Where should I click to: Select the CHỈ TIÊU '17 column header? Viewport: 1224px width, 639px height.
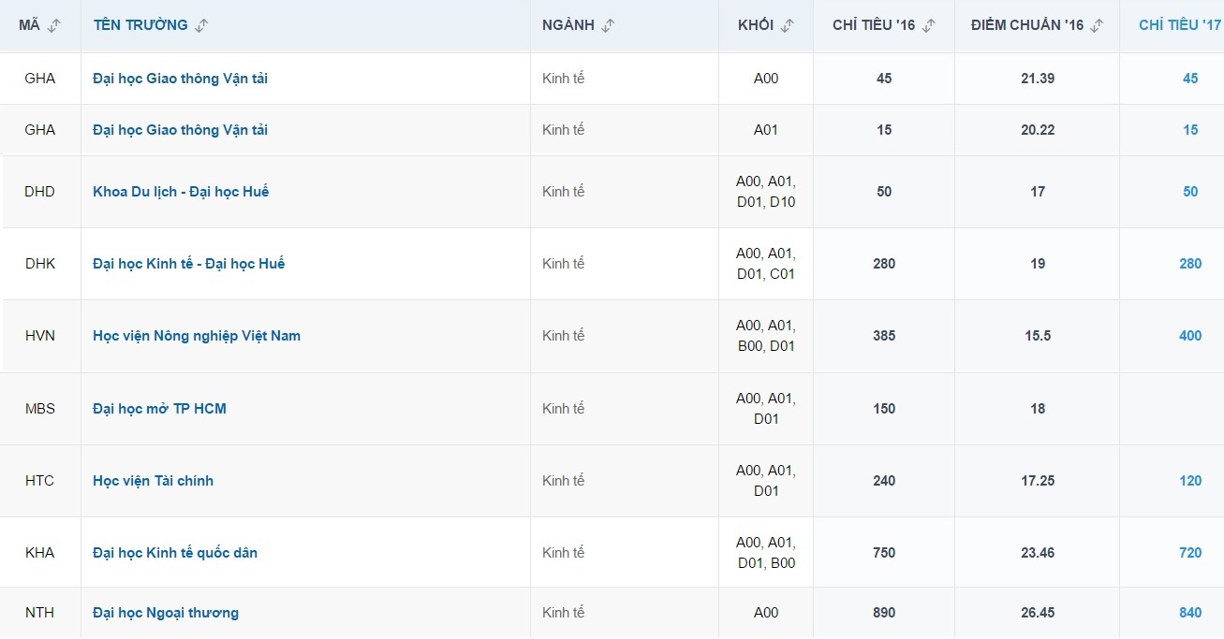tap(1179, 25)
